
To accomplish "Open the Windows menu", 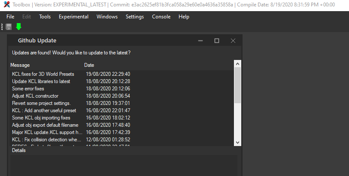I will coord(107,17).
